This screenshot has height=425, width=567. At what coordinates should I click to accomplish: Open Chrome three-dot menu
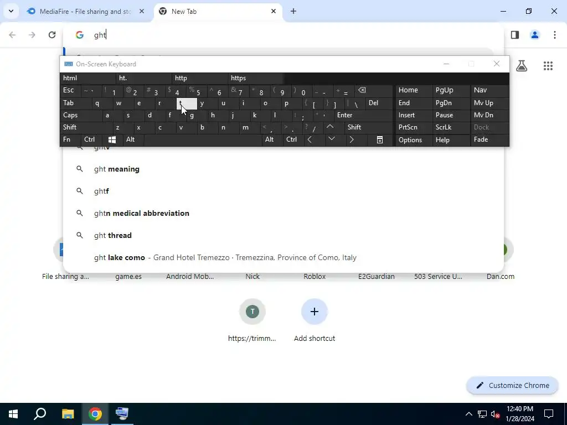coord(555,35)
